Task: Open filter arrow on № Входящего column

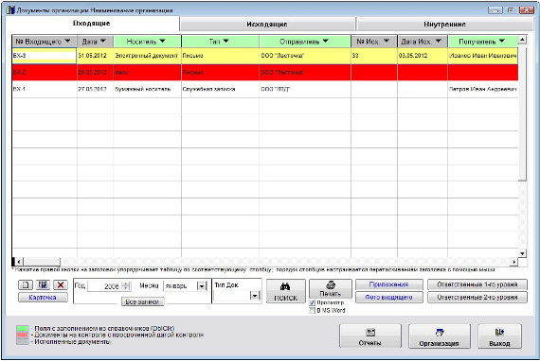Action: 67,42
